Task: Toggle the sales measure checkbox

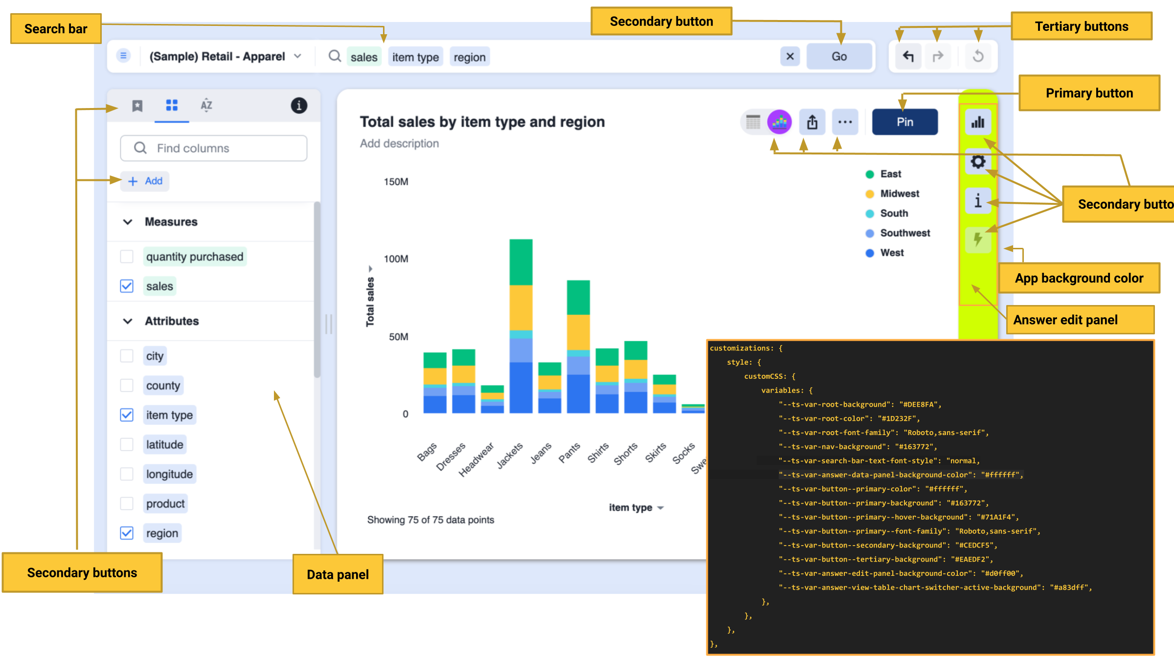Action: coord(127,285)
